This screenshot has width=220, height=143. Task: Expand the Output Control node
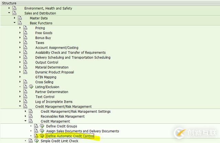coord(20,62)
